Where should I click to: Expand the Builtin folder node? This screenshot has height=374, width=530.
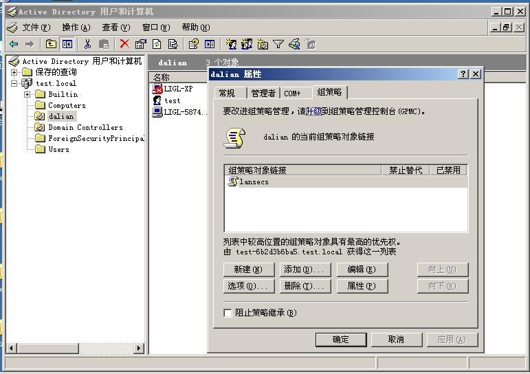[x=27, y=94]
